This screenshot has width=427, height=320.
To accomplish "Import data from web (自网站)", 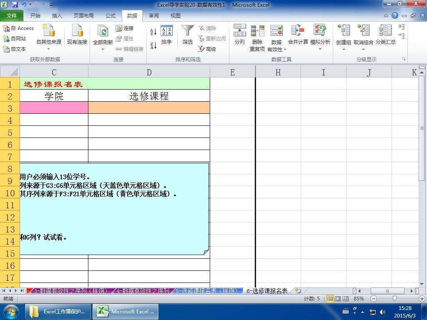I will [x=15, y=39].
